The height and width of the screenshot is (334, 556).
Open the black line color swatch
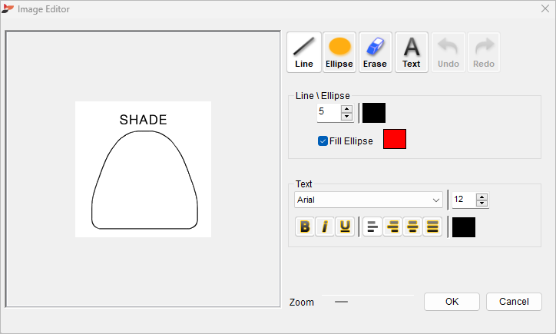[x=374, y=113]
